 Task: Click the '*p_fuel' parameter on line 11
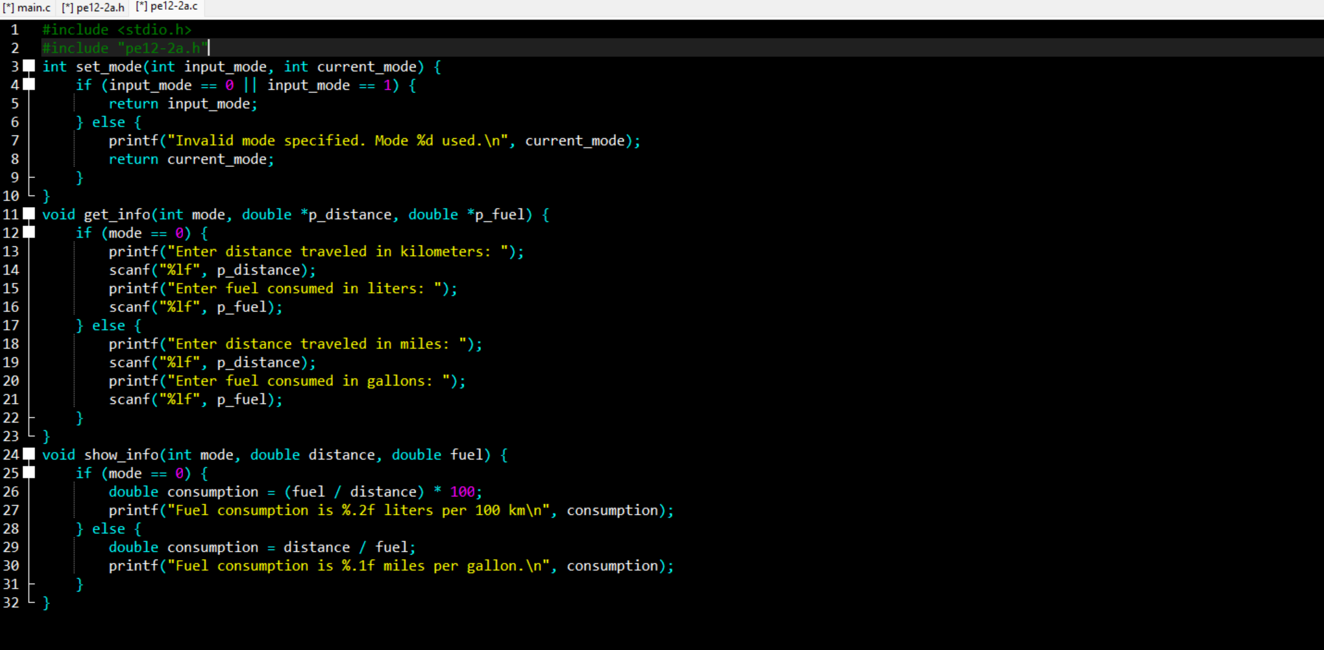coord(496,214)
